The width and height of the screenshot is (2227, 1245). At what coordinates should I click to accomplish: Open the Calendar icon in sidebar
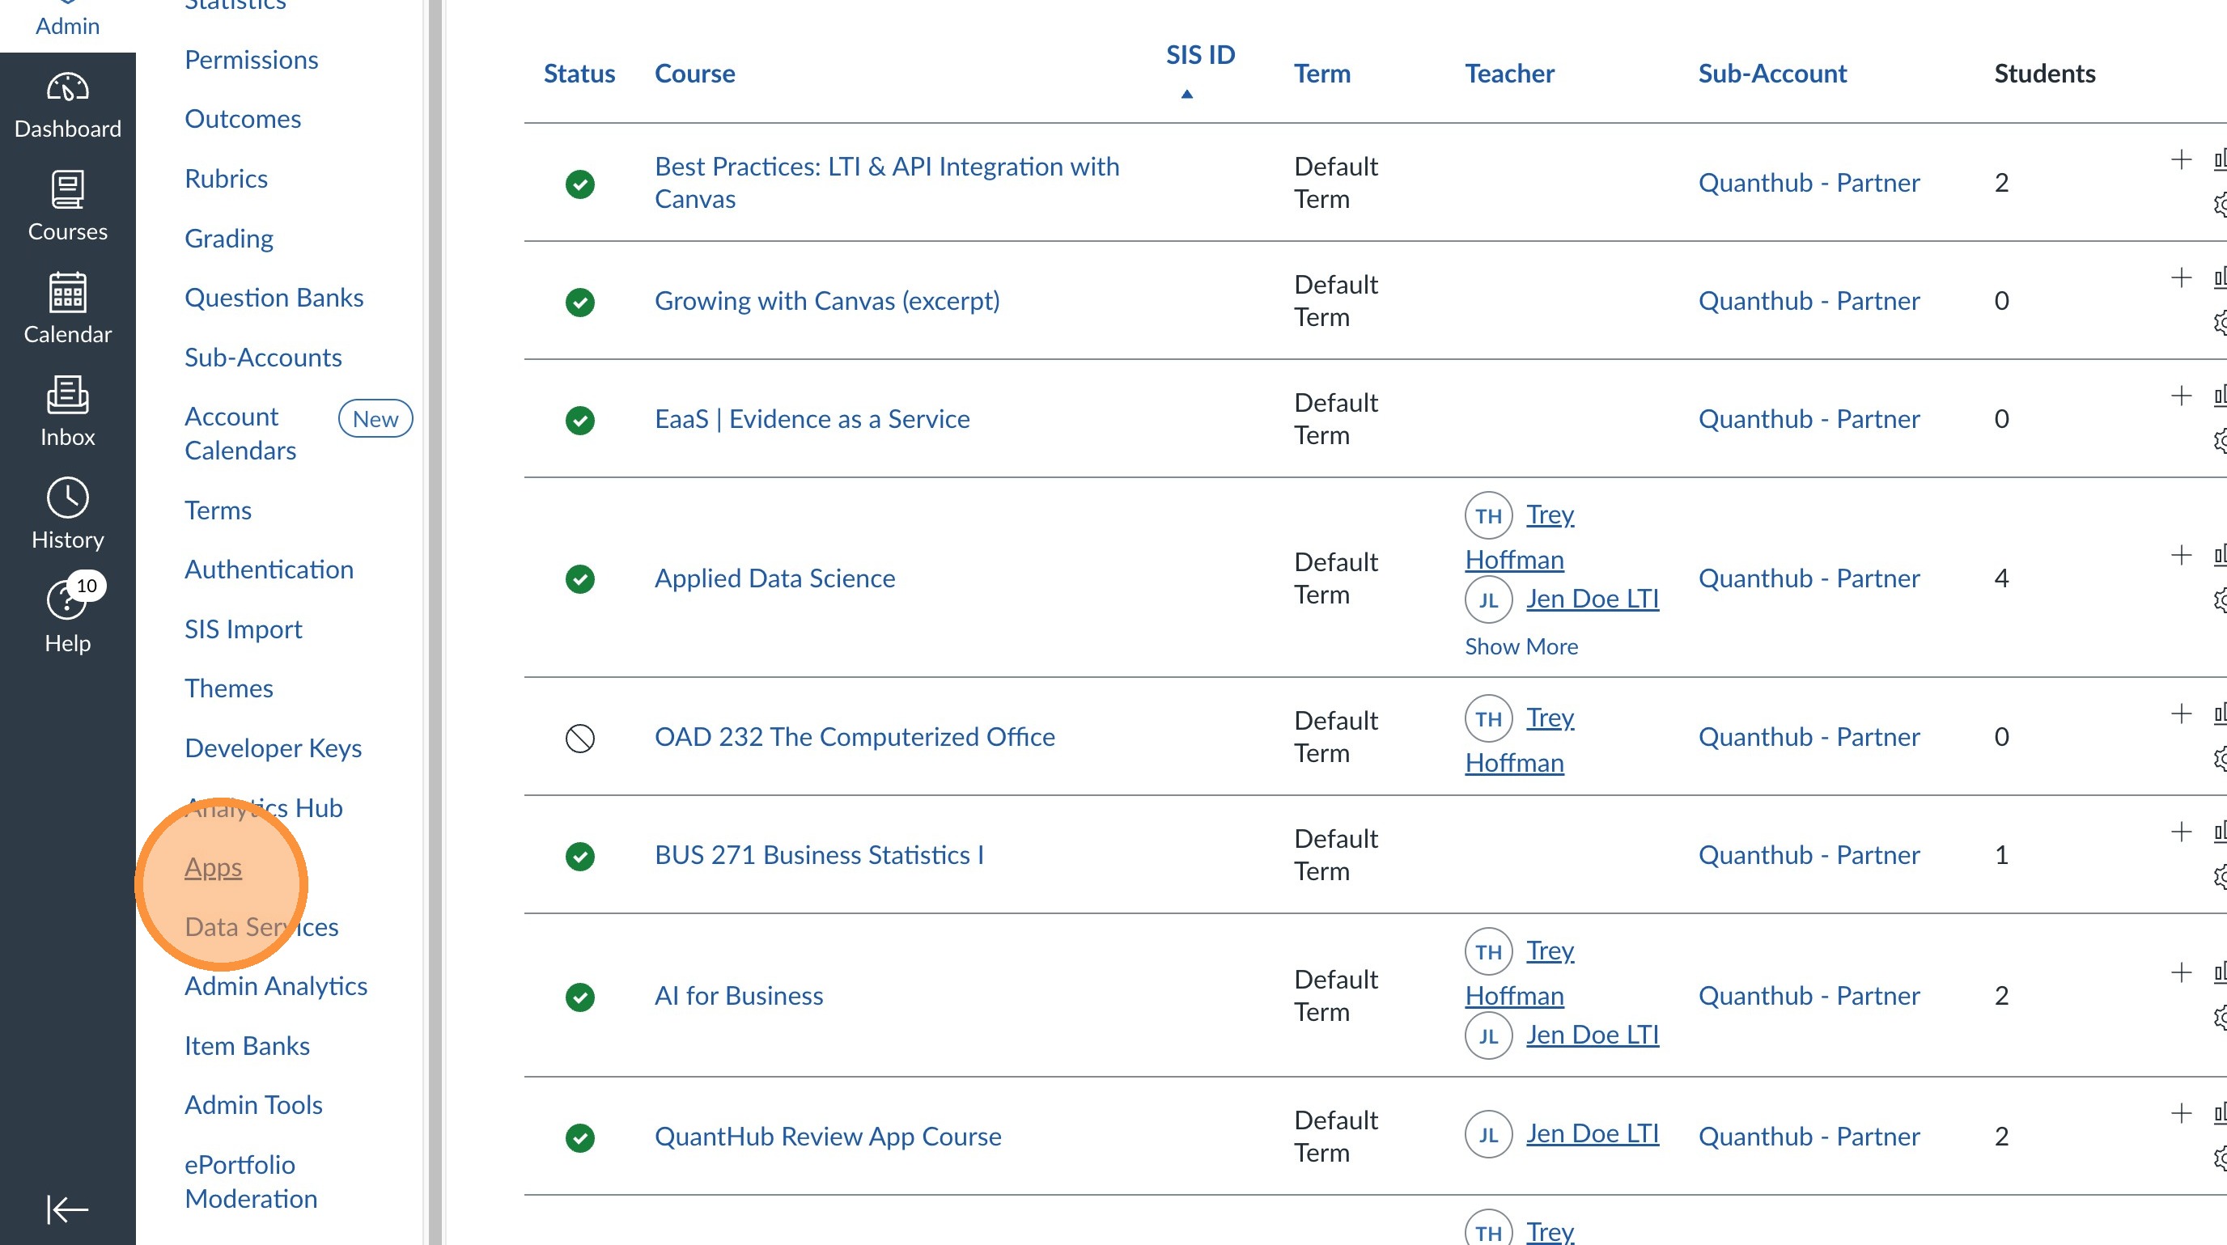(x=67, y=293)
